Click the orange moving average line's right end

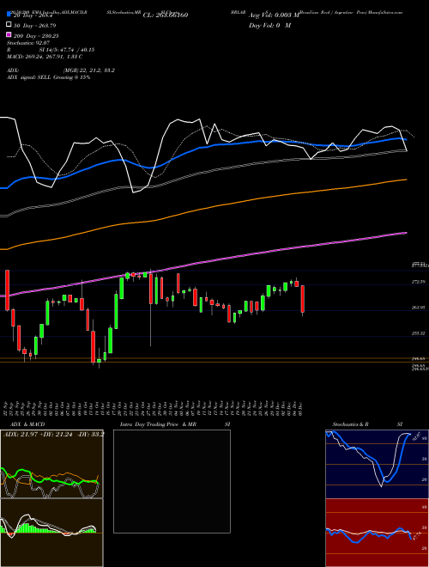coord(405,180)
